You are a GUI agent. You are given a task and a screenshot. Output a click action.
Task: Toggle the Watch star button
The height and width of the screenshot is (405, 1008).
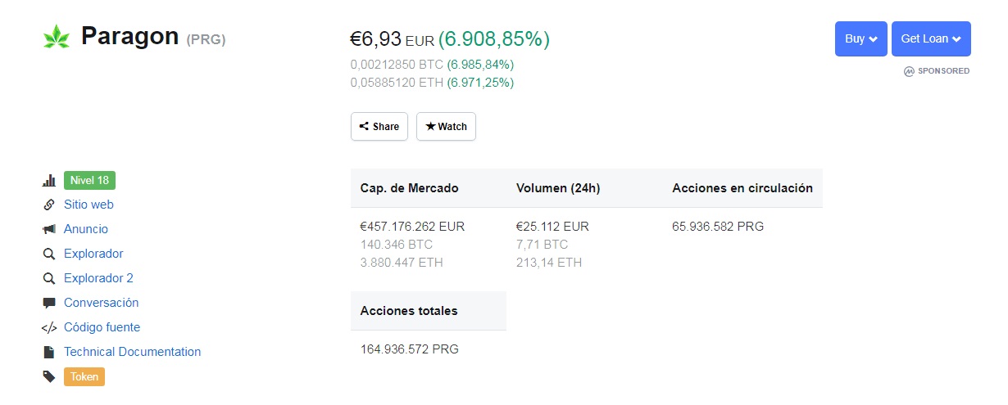coord(446,126)
